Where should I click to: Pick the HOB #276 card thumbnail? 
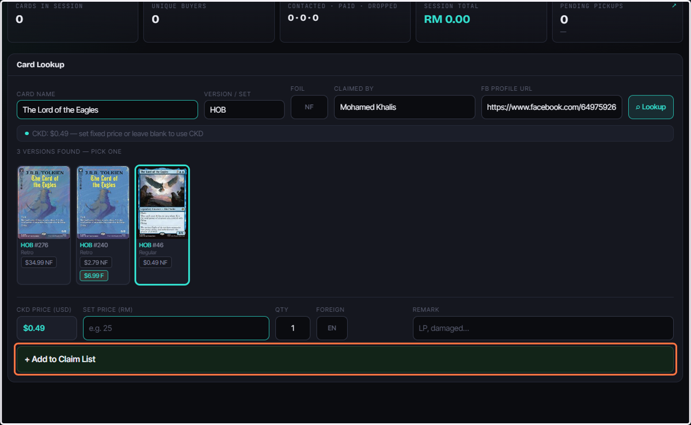click(x=44, y=202)
